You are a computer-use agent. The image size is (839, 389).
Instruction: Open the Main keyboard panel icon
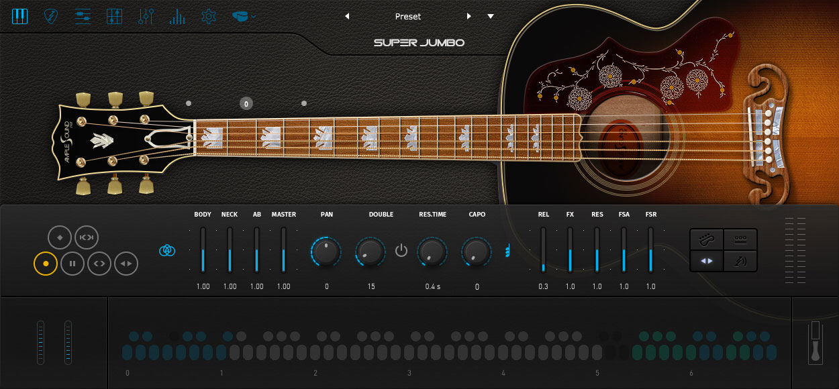pos(19,16)
